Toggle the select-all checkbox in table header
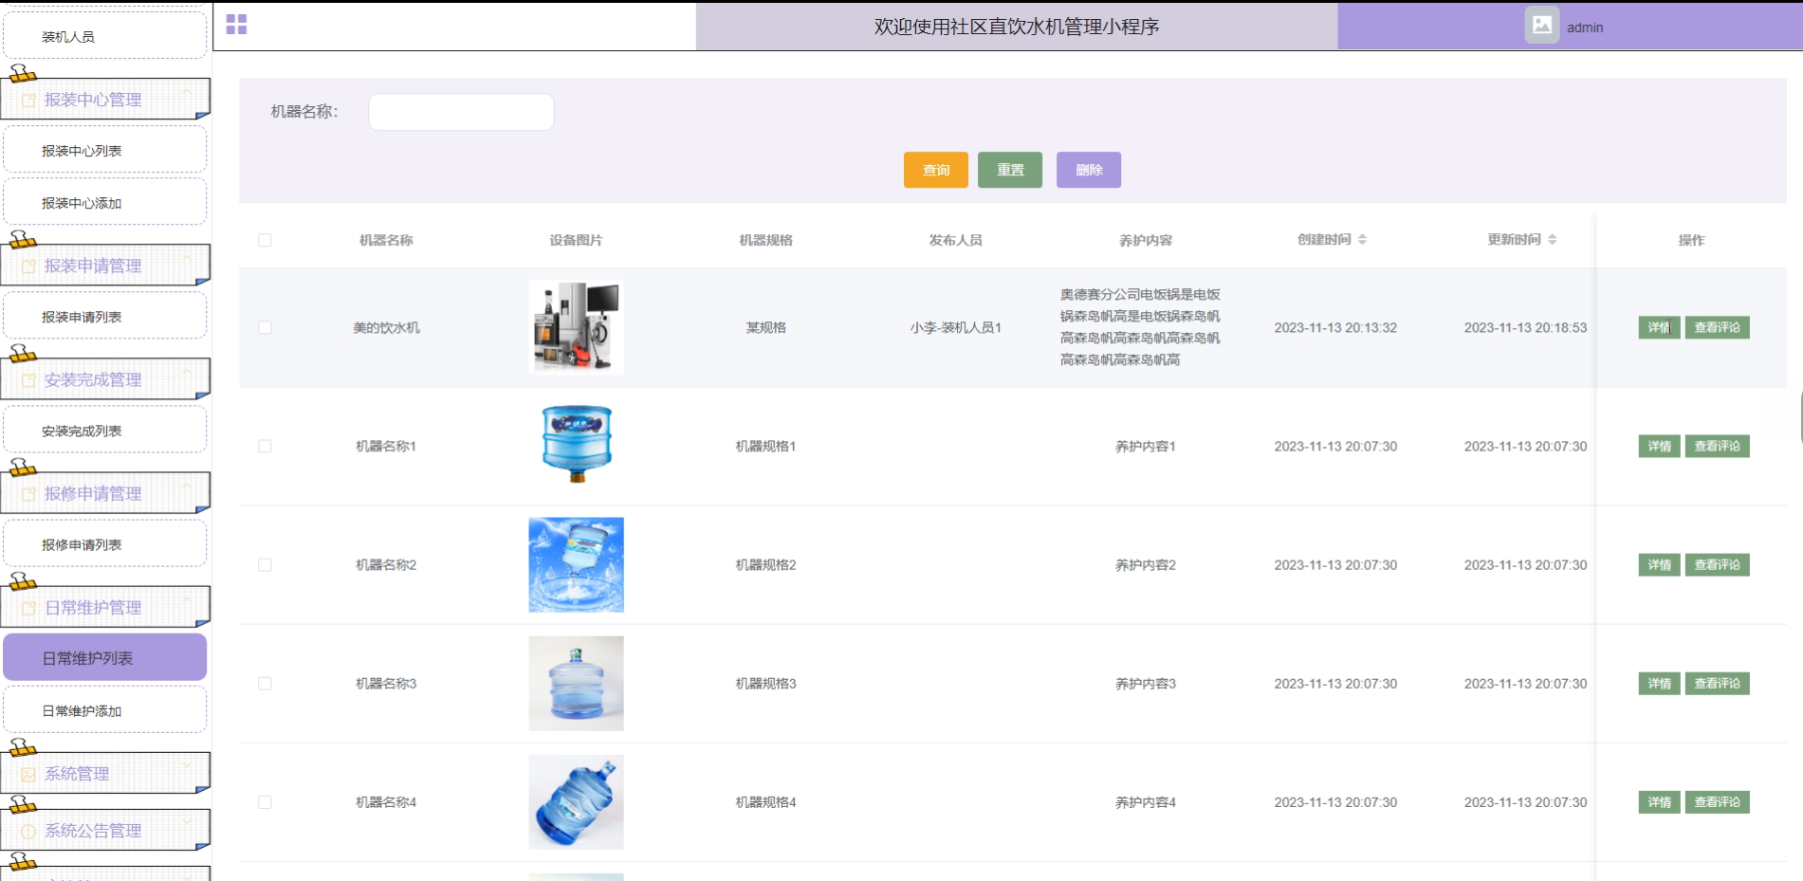The height and width of the screenshot is (881, 1803). (x=265, y=241)
